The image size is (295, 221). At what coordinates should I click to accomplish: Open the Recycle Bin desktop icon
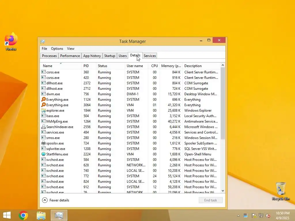point(281,191)
